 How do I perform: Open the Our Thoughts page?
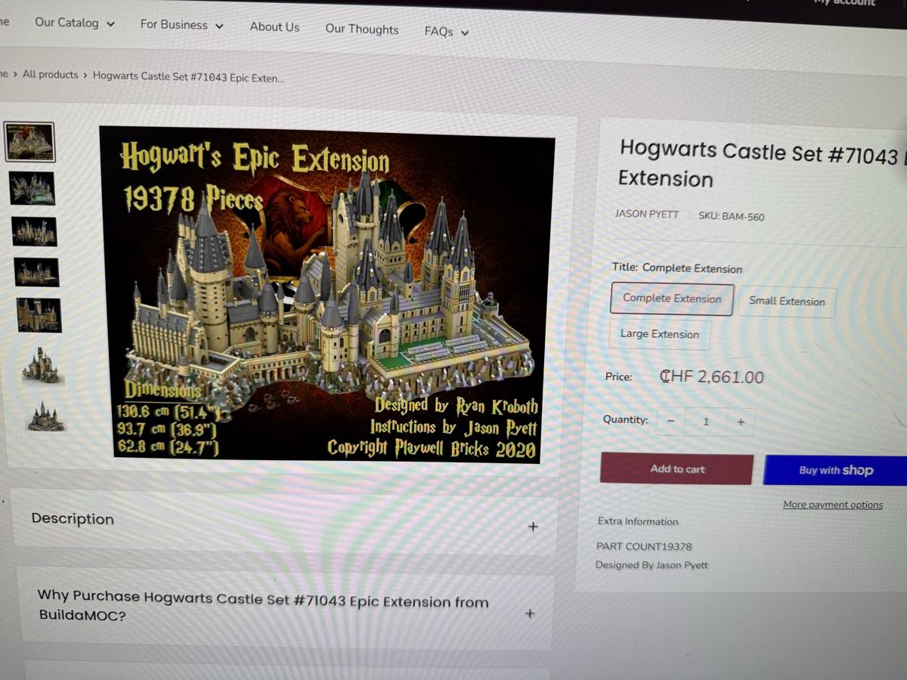pyautogui.click(x=361, y=29)
